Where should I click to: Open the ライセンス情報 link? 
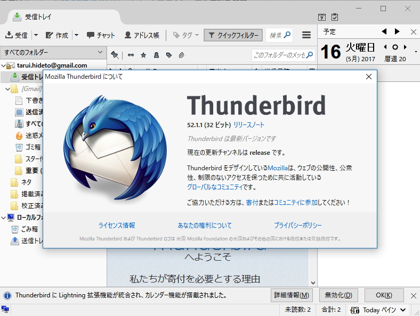pyautogui.click(x=117, y=226)
